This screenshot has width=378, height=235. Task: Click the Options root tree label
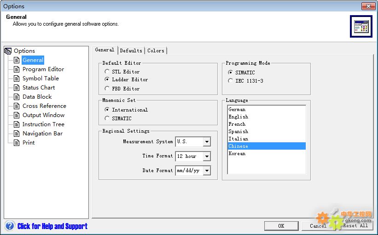[24, 51]
